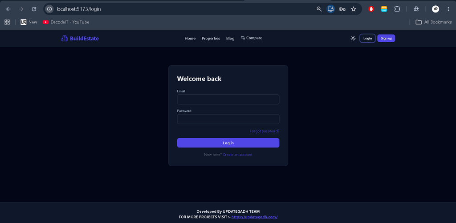456x223 pixels.
Task: Bookmark this page with star icon
Action: click(x=353, y=9)
